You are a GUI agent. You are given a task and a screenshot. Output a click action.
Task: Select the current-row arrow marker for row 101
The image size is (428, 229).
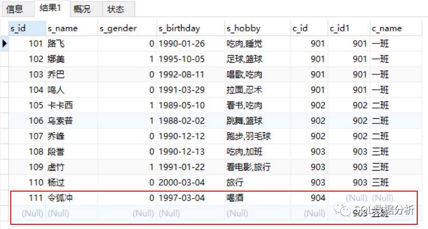pyautogui.click(x=4, y=43)
